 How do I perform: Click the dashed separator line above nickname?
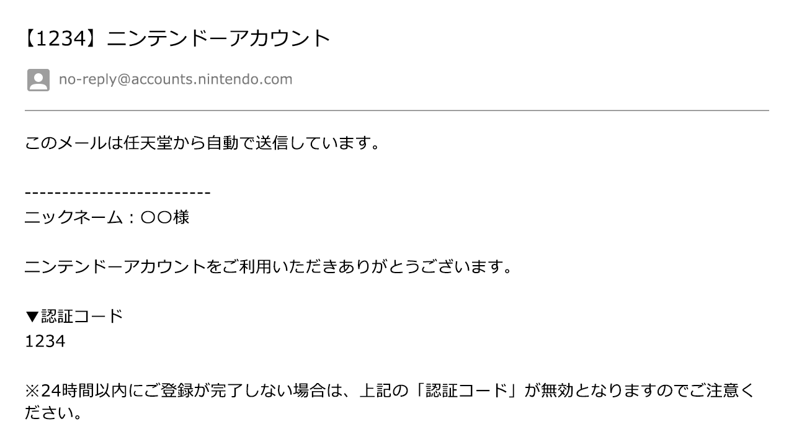click(x=118, y=193)
